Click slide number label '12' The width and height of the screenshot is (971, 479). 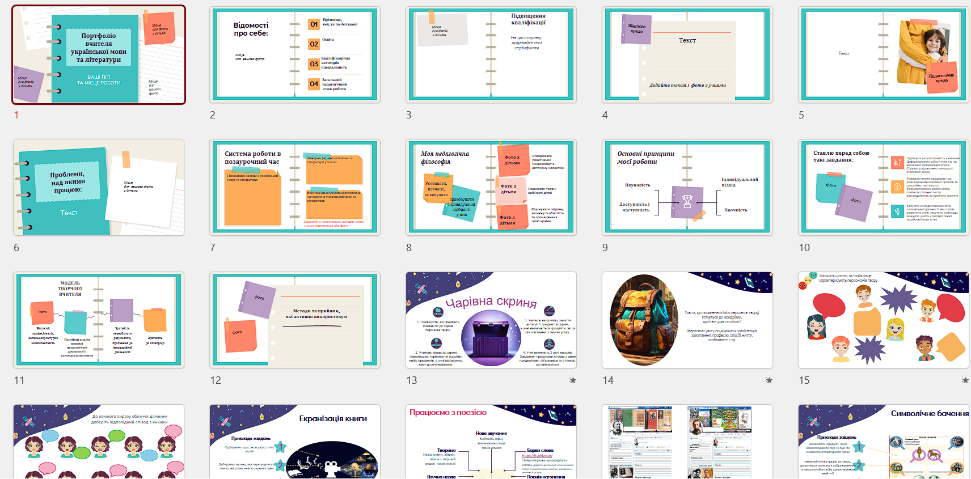(216, 380)
